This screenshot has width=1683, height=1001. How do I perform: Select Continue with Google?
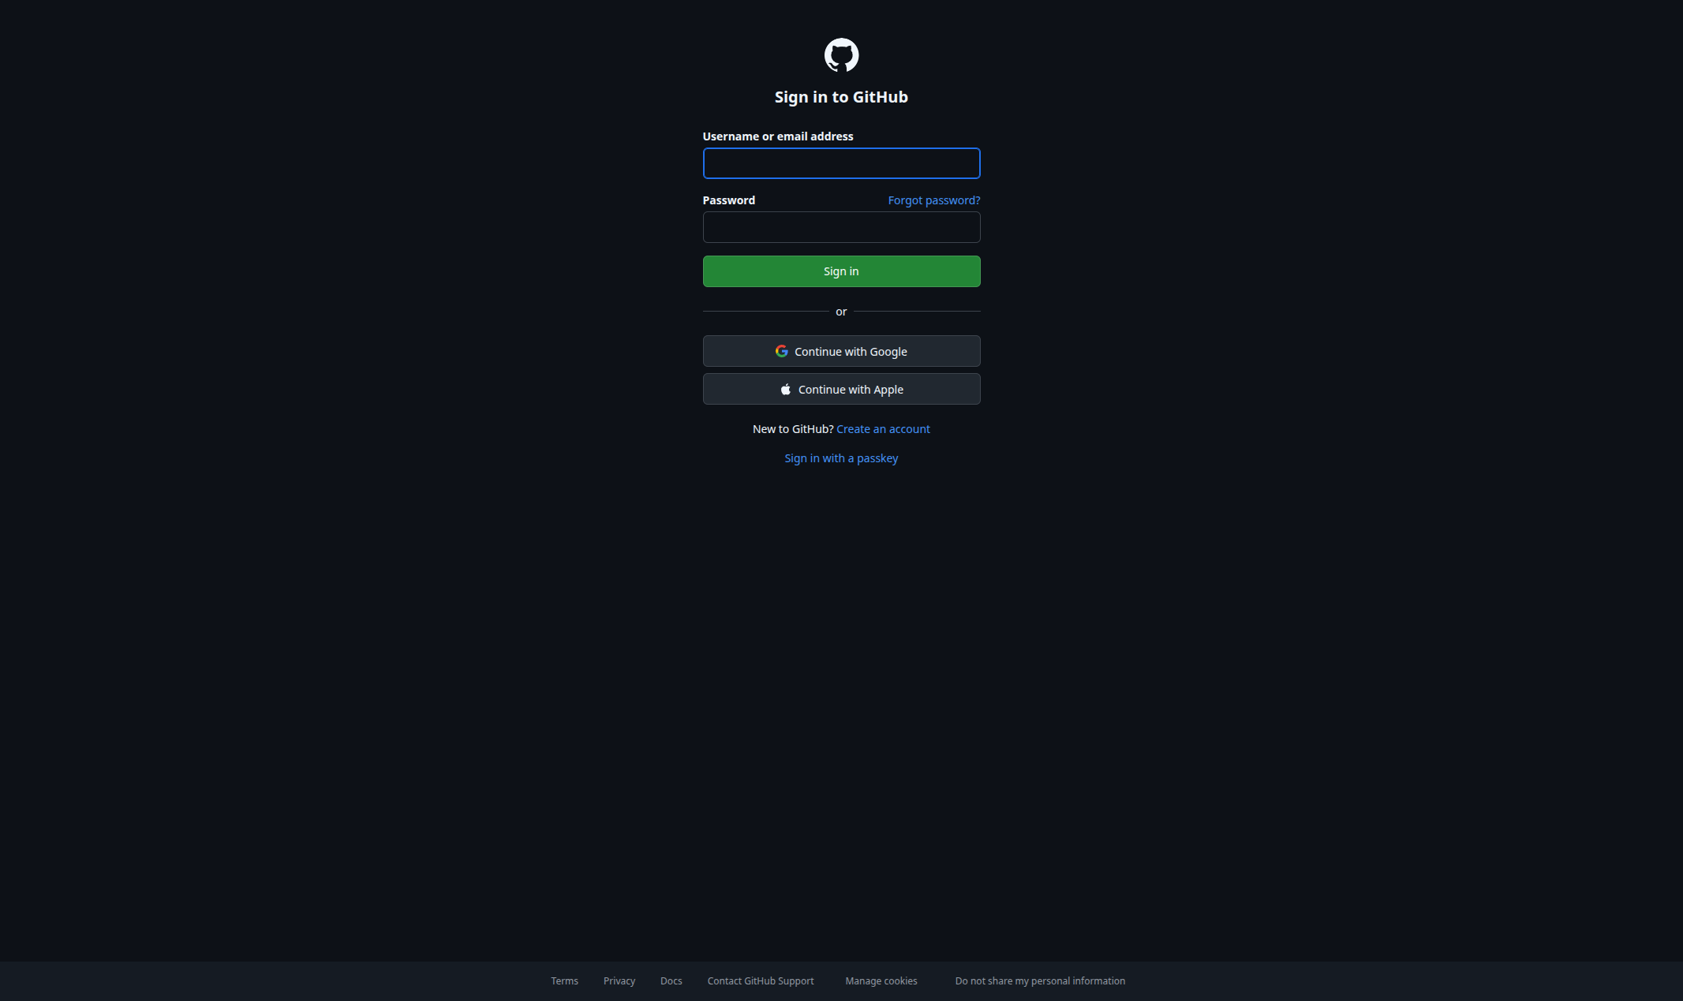point(841,351)
